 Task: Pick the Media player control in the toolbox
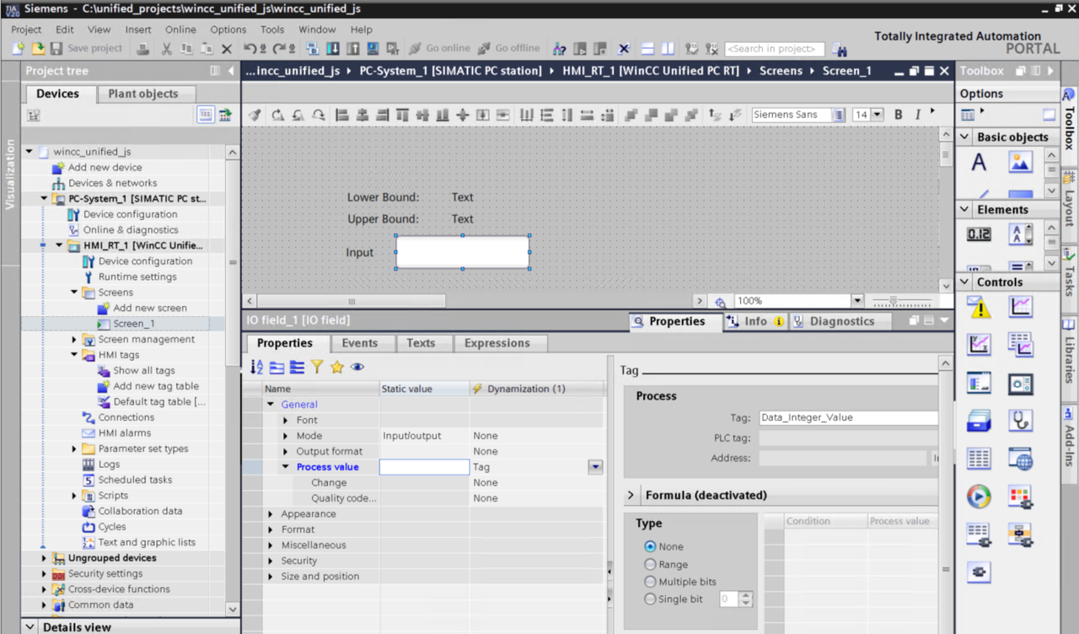coord(979,497)
